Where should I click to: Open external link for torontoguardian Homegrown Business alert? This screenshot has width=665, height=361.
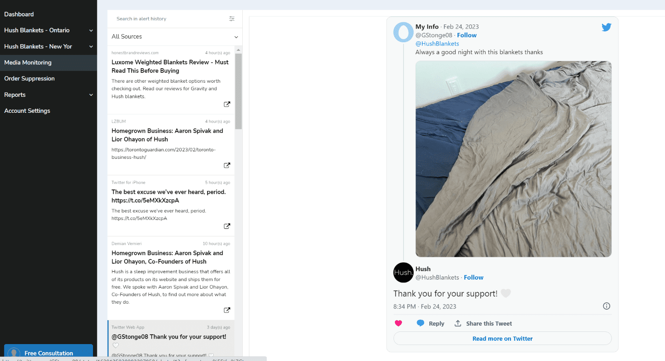point(227,165)
